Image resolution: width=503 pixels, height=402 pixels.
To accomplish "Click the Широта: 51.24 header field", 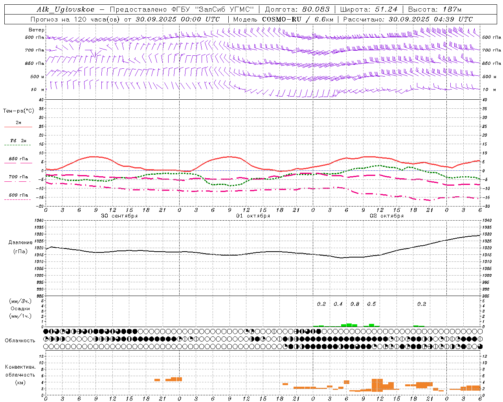I will [x=369, y=9].
